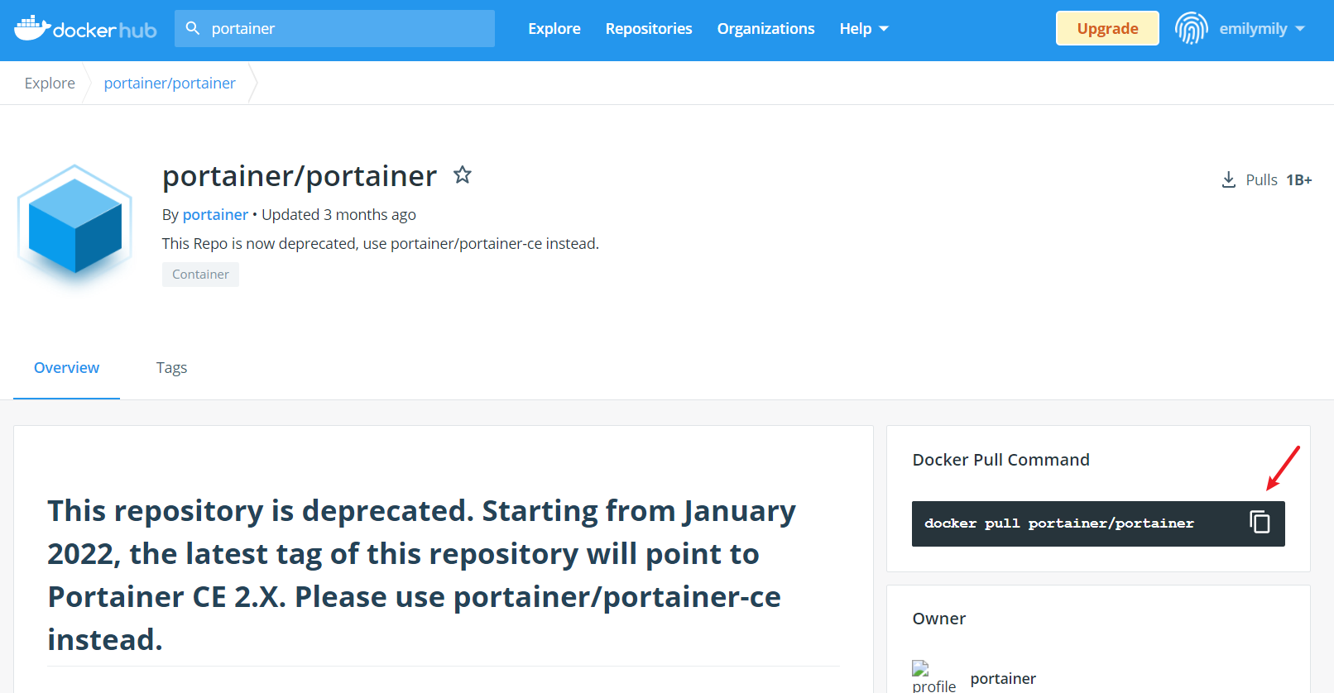Click the search magnifier icon
This screenshot has height=693, width=1334.
coord(193,28)
